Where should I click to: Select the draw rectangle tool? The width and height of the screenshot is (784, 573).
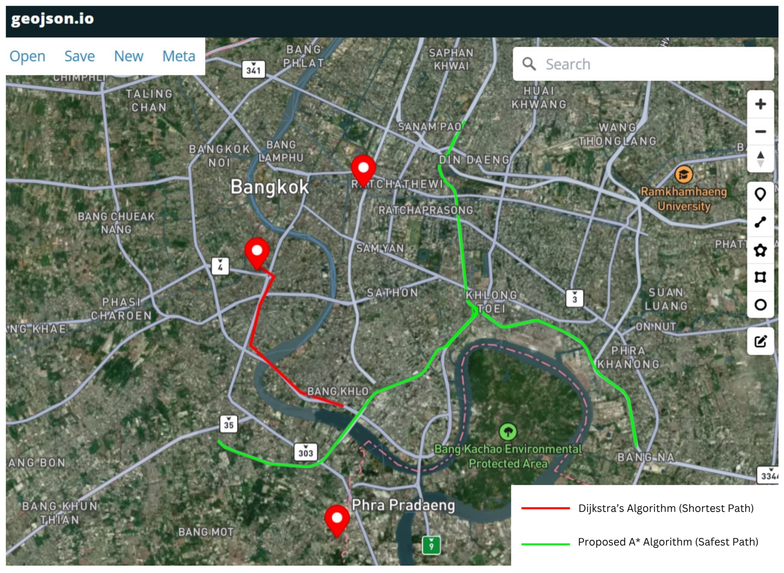(760, 278)
